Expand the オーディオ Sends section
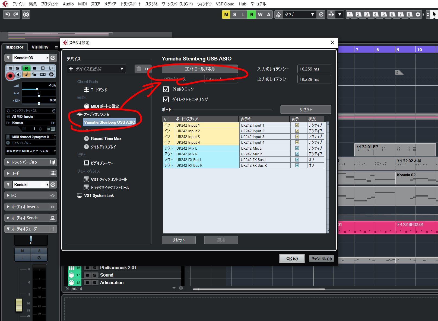 [27, 218]
